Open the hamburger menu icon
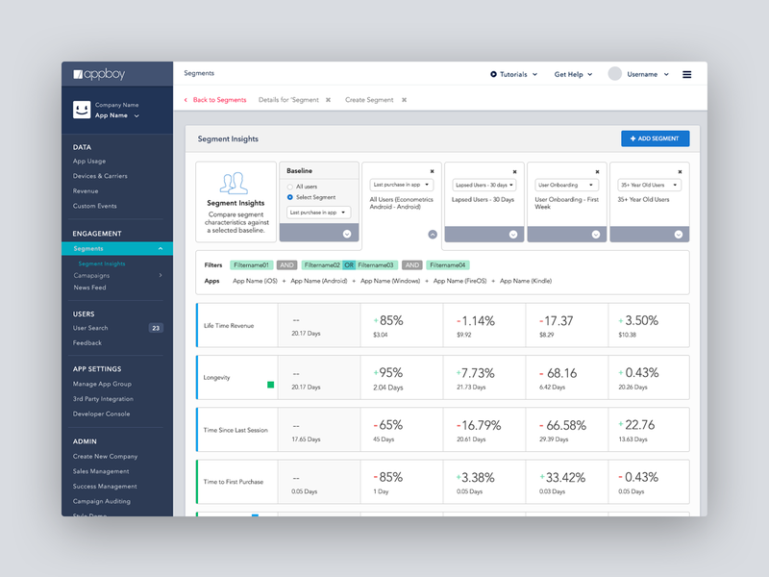 [x=686, y=74]
